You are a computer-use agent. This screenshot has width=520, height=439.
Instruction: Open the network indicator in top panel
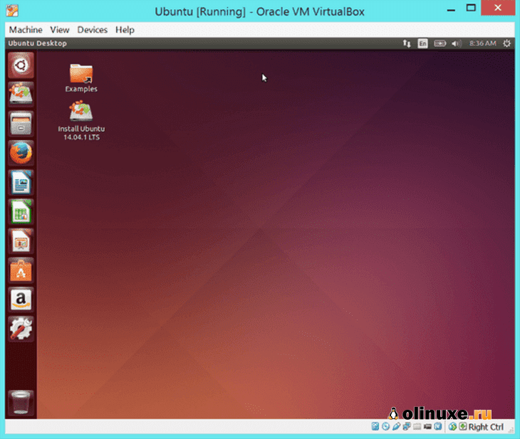tap(407, 43)
